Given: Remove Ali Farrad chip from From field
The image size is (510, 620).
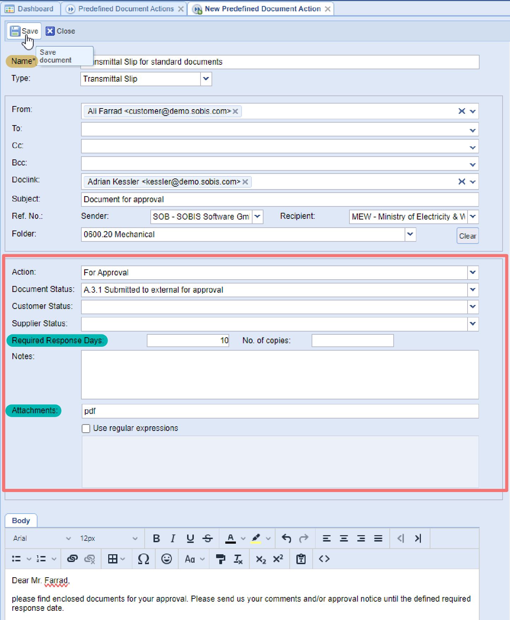Looking at the screenshot, I should tap(236, 111).
